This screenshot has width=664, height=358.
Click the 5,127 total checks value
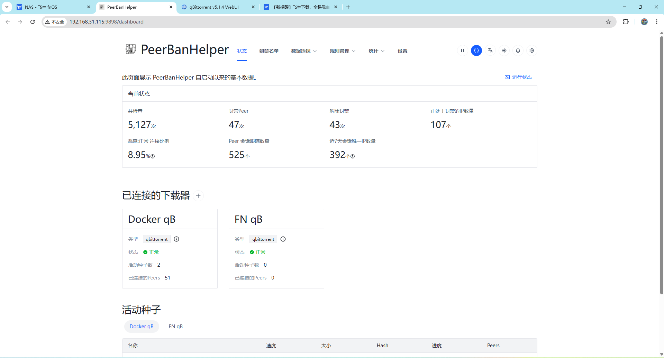click(x=139, y=125)
